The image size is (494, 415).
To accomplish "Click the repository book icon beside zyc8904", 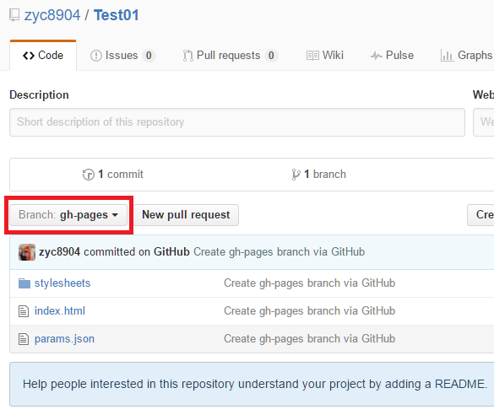I will 14,15.
